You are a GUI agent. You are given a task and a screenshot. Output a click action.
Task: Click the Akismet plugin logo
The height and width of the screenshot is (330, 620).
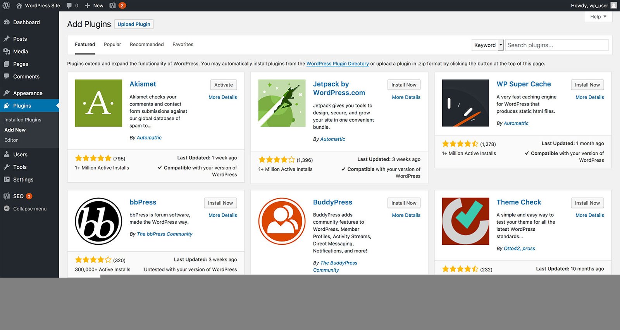click(x=98, y=103)
